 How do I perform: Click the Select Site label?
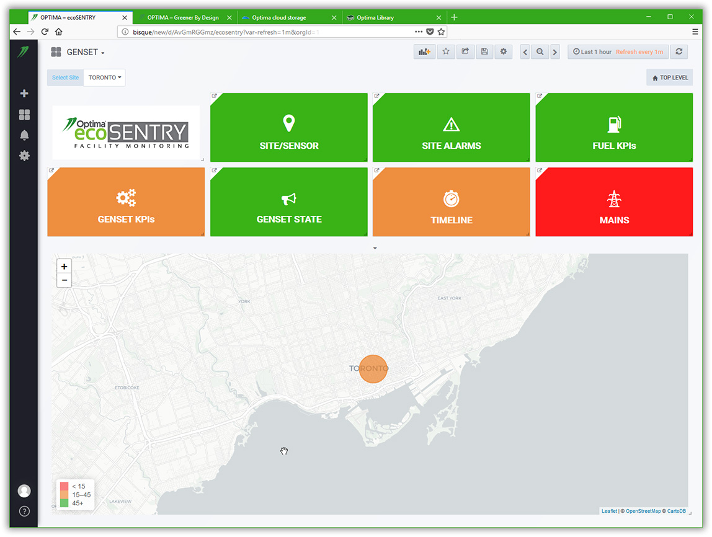coord(65,78)
